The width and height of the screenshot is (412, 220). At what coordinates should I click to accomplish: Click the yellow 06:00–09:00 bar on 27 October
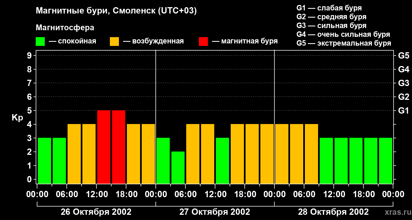[193, 154]
